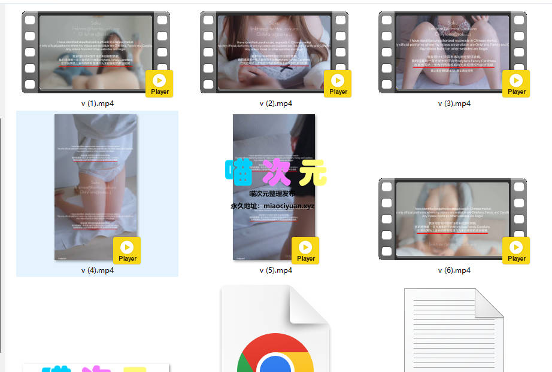Screen dimensions: 552x372
Task: Select the v (6).mp4 video thumbnail
Action: point(453,219)
